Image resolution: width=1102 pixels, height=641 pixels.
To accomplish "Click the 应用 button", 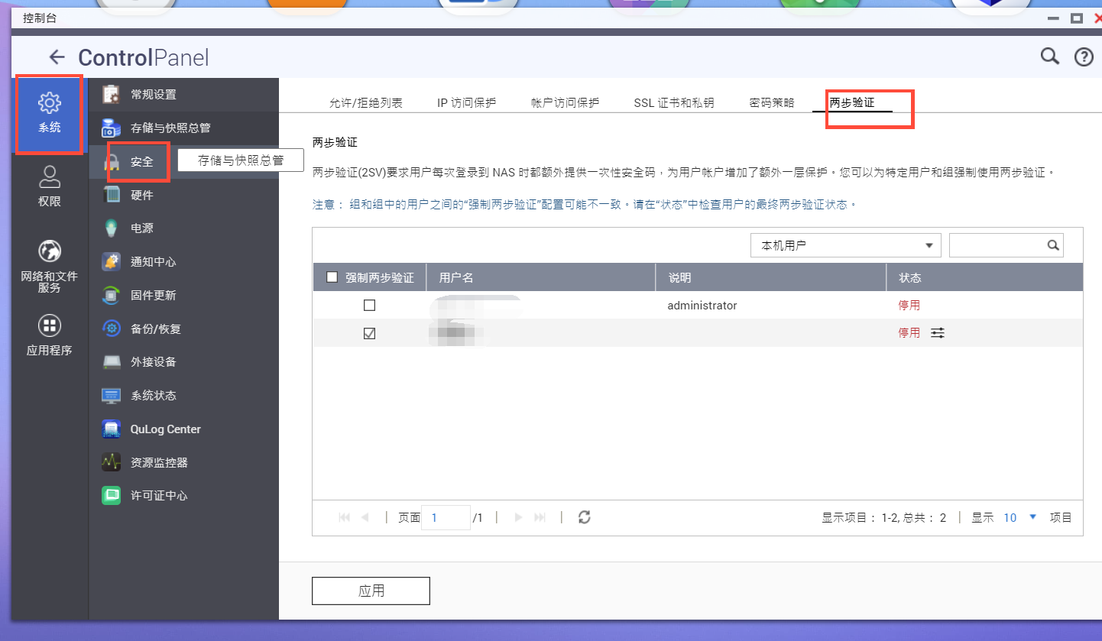I will coord(371,591).
